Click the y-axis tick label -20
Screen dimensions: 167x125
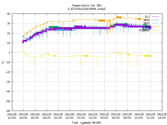8,72
